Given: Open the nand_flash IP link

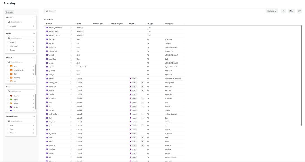Looking at the screenshot, I should pos(53,59).
